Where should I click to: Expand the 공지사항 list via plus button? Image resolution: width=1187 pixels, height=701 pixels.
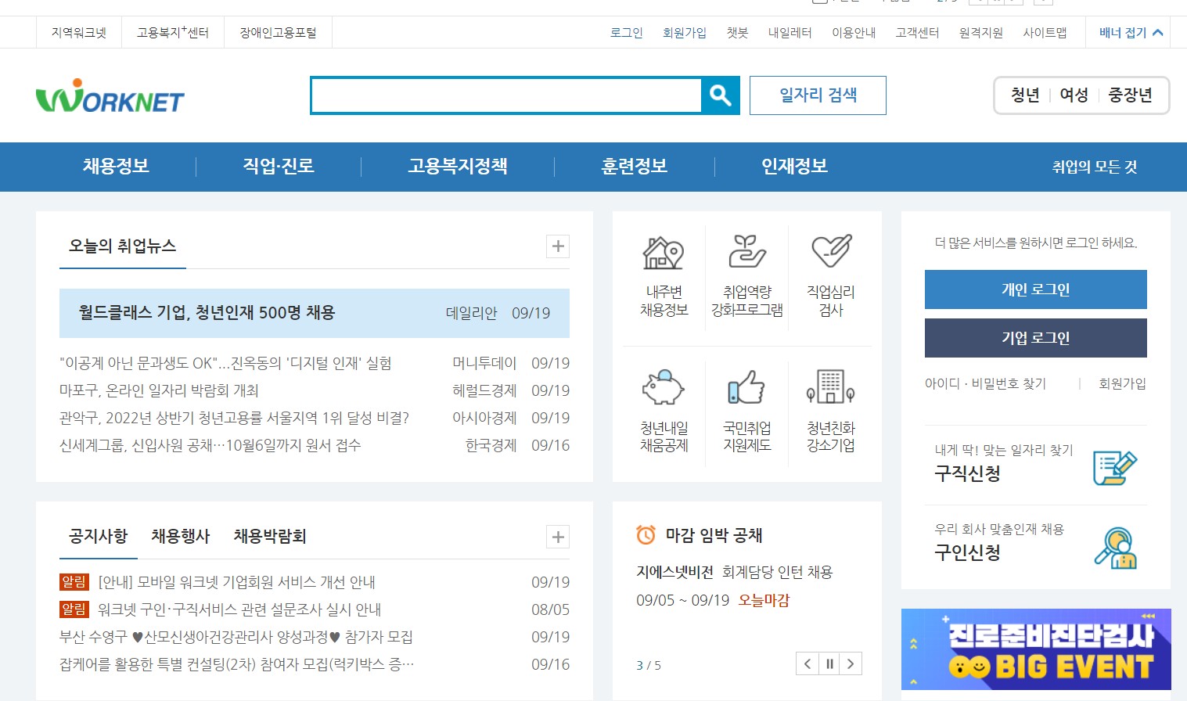557,537
